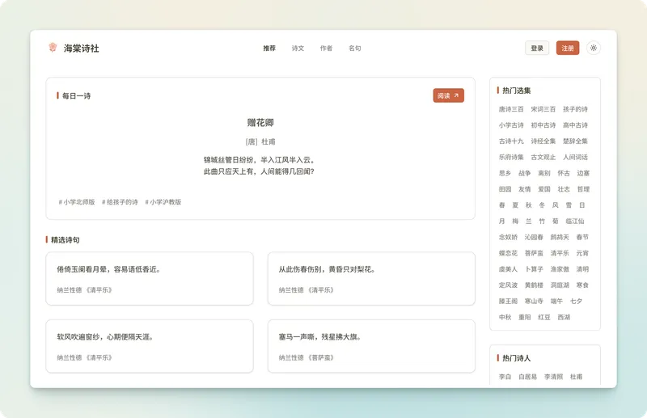Select the 黄鹤楼 tag

coord(534,285)
